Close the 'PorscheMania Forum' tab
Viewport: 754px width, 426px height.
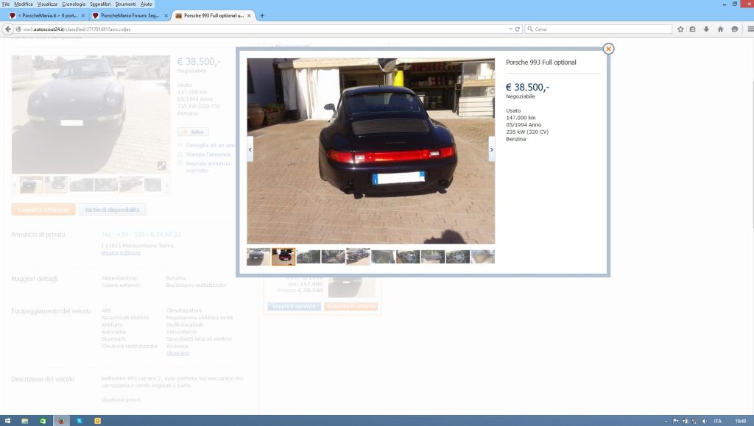tap(166, 15)
